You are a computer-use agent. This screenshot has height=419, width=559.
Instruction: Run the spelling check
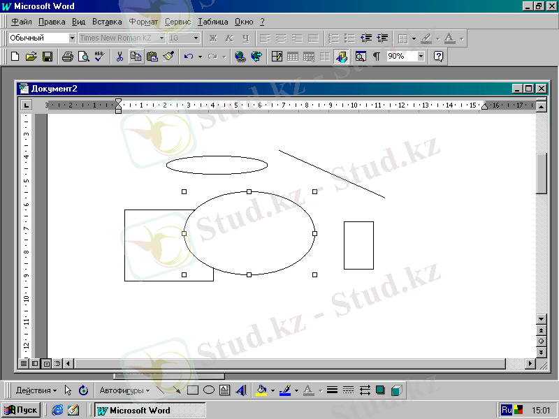[x=99, y=57]
